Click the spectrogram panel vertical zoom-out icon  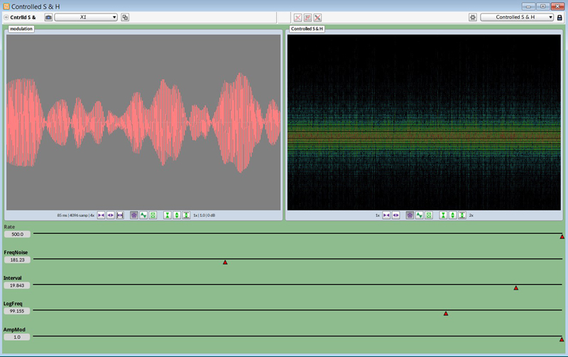pyautogui.click(x=452, y=215)
